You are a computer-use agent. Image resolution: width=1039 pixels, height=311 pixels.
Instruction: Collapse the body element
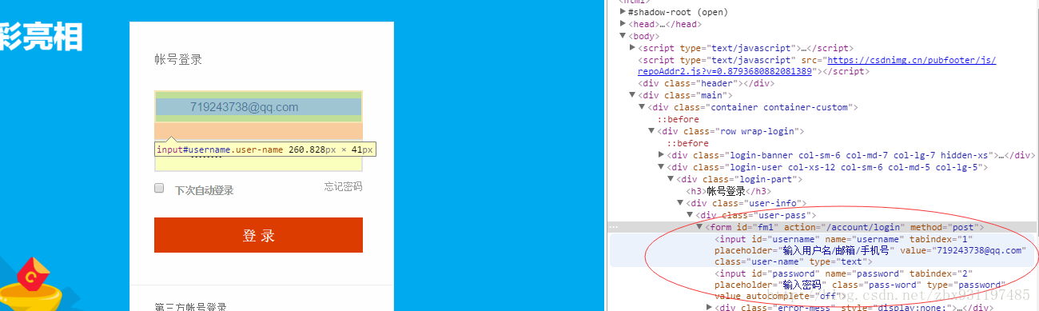[623, 36]
